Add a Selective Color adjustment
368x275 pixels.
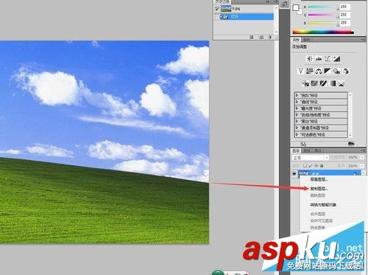tap(342, 83)
